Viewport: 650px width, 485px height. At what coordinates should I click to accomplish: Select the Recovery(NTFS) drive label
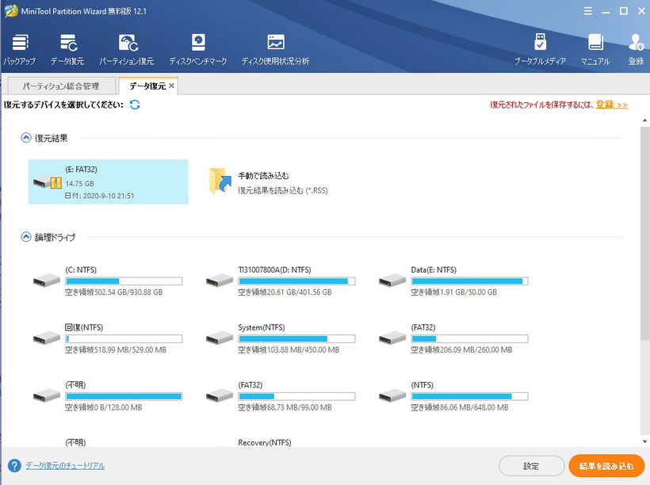point(265,442)
